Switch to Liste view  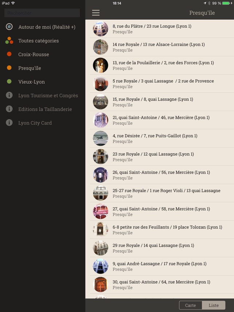[214, 305]
